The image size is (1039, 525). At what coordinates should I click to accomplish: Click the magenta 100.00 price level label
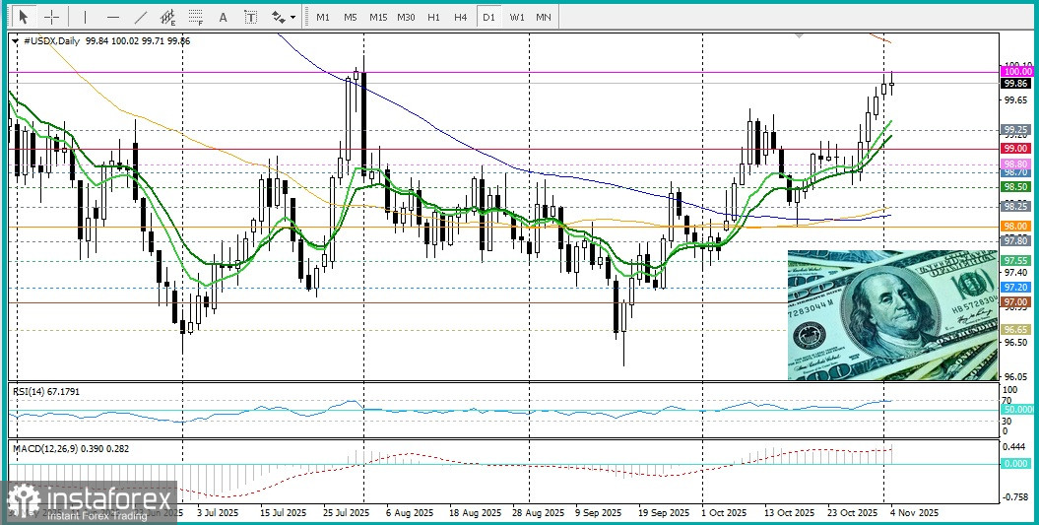coord(1016,71)
